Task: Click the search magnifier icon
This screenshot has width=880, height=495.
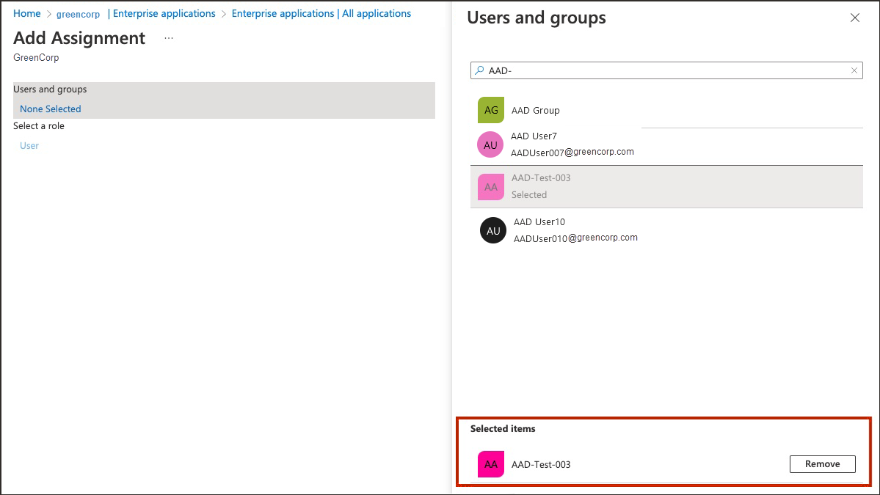Action: (481, 70)
